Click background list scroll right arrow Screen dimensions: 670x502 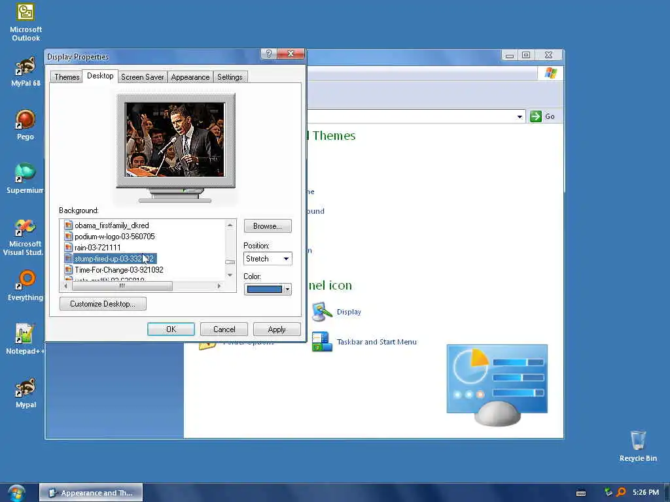coord(219,286)
